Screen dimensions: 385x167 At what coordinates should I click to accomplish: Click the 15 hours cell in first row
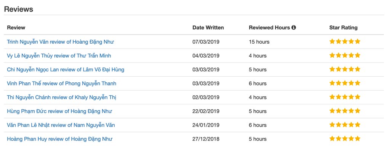click(259, 42)
